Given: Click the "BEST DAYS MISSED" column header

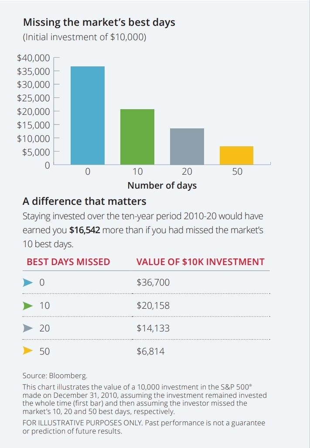Looking at the screenshot, I should [x=68, y=262].
